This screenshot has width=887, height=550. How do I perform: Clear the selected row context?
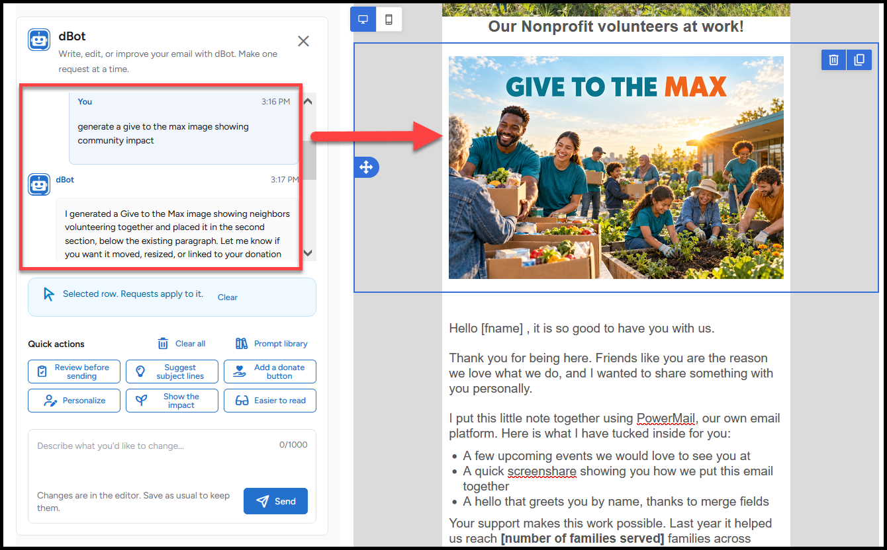[228, 297]
